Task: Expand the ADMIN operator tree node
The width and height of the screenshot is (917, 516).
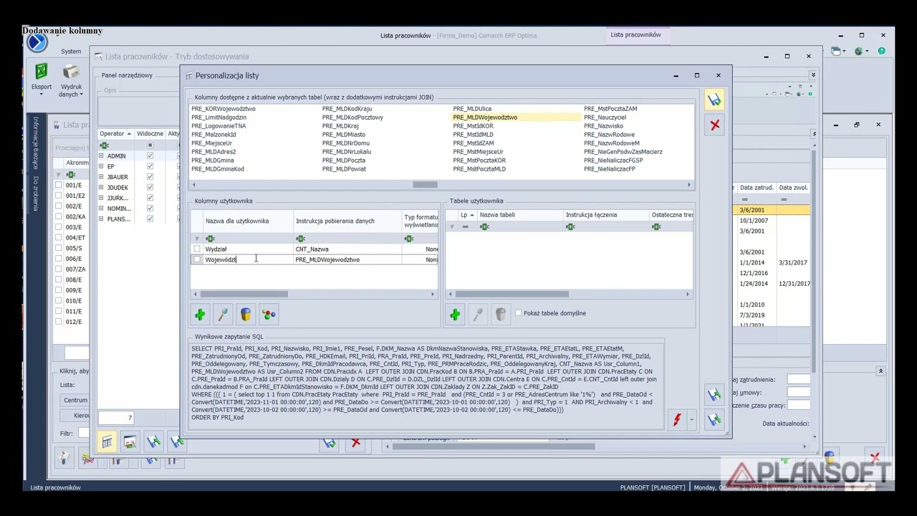Action: [101, 156]
